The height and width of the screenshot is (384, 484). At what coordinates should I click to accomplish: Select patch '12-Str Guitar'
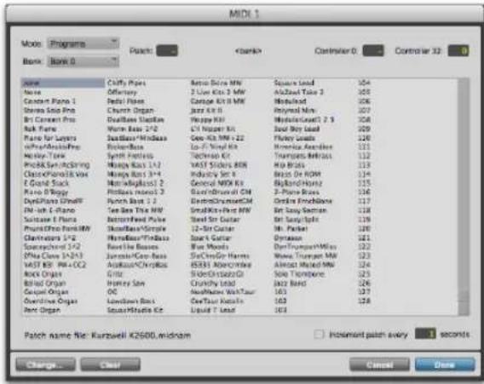point(213,228)
